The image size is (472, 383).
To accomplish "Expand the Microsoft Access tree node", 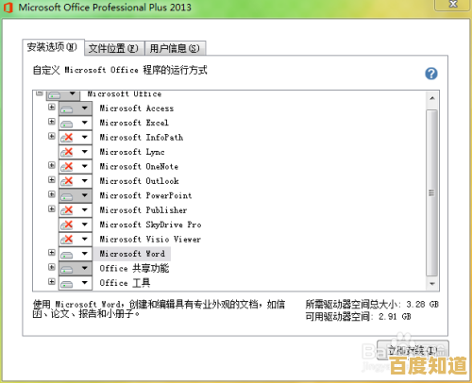I will pyautogui.click(x=52, y=108).
